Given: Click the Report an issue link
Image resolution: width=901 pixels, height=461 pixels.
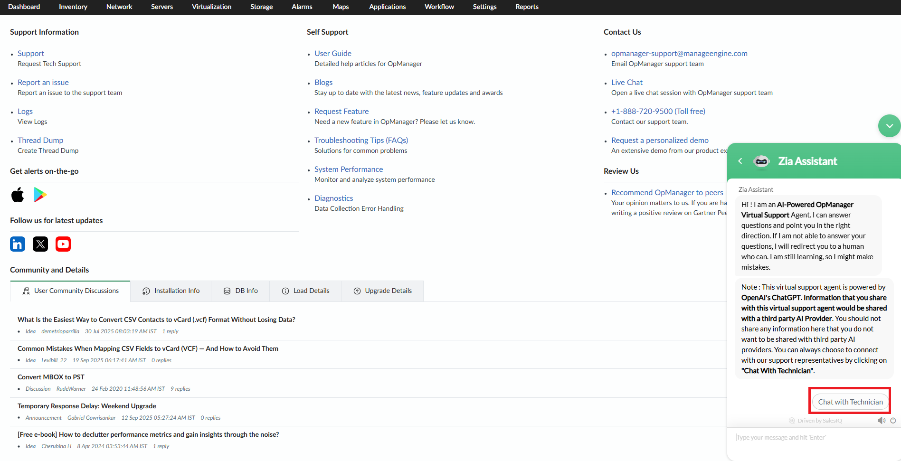Looking at the screenshot, I should point(43,82).
